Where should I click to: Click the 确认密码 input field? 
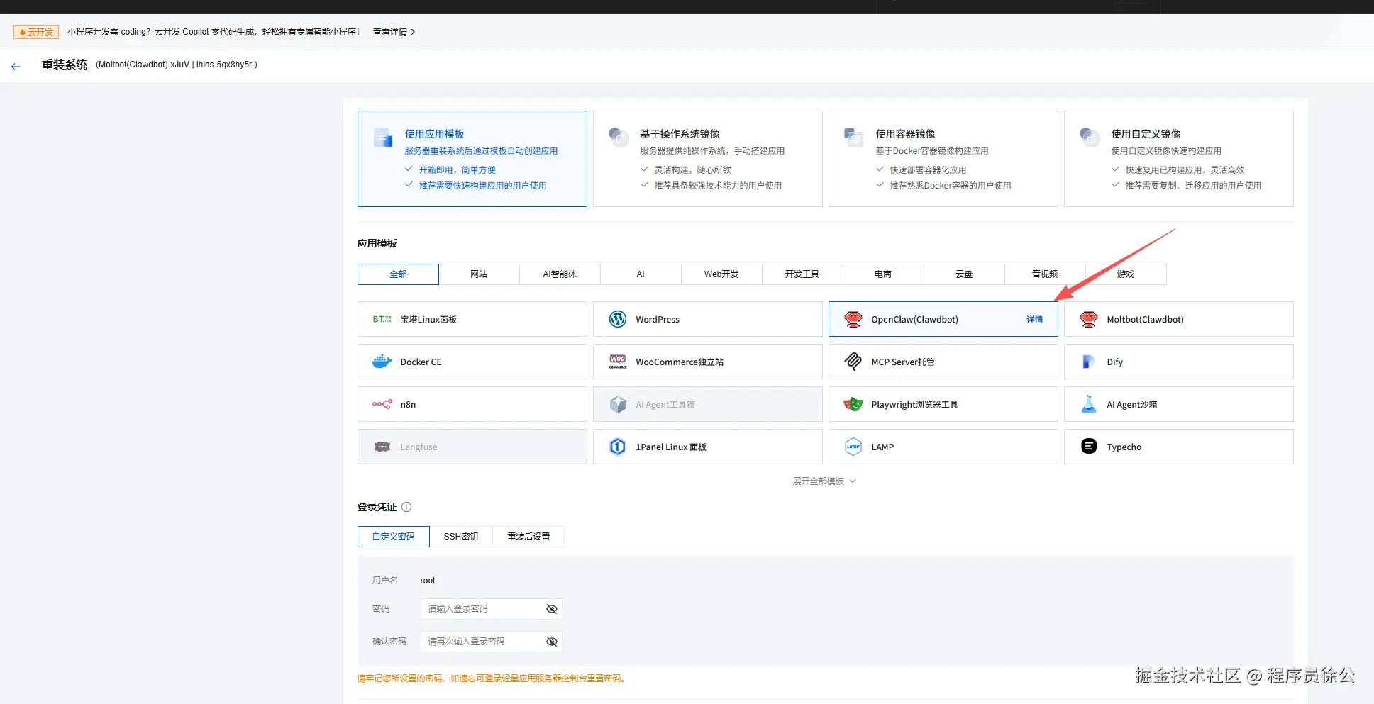click(x=492, y=642)
